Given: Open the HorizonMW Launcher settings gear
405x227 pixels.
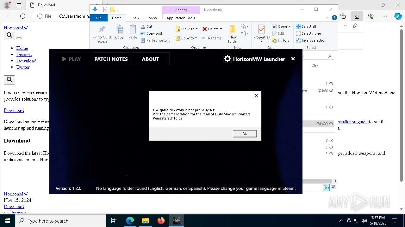Looking at the screenshot, I should (x=227, y=59).
